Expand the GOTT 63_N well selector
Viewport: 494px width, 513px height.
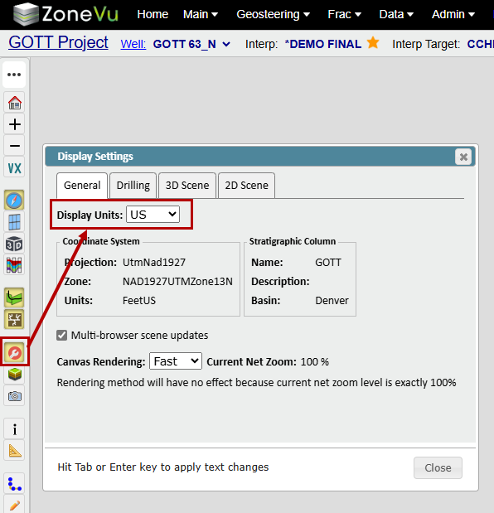[191, 44]
